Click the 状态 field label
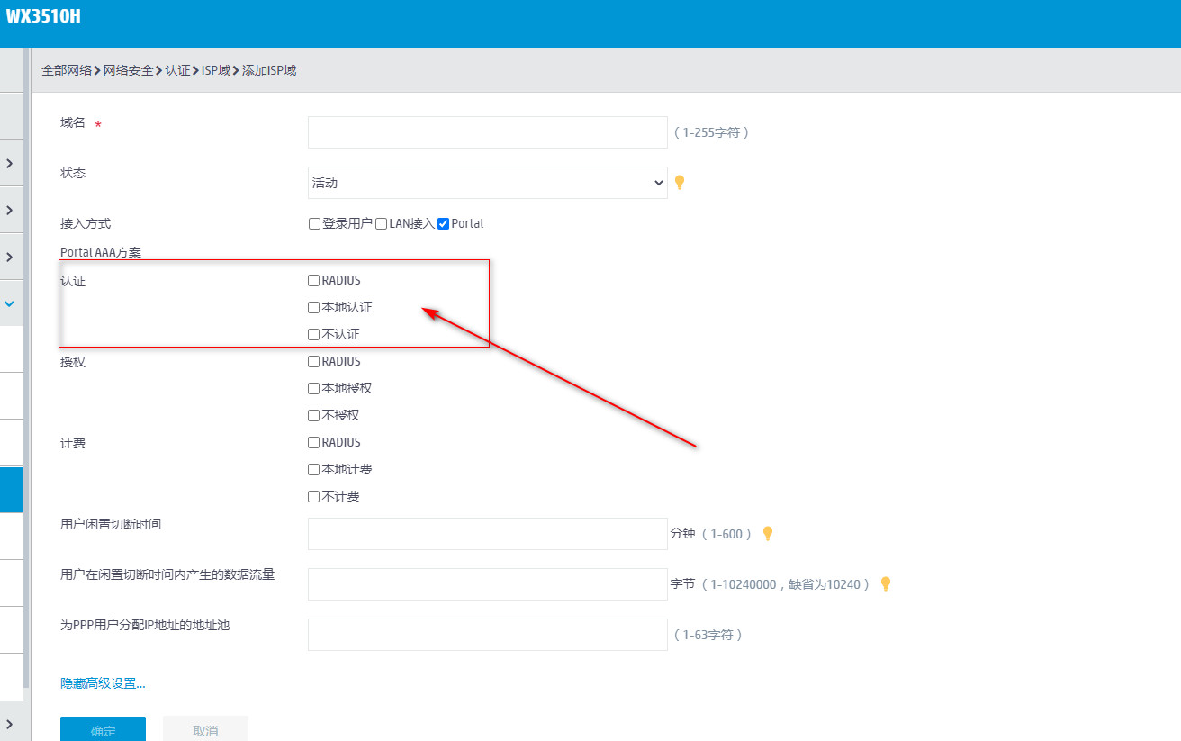Screen dimensions: 1181x741 point(73,173)
